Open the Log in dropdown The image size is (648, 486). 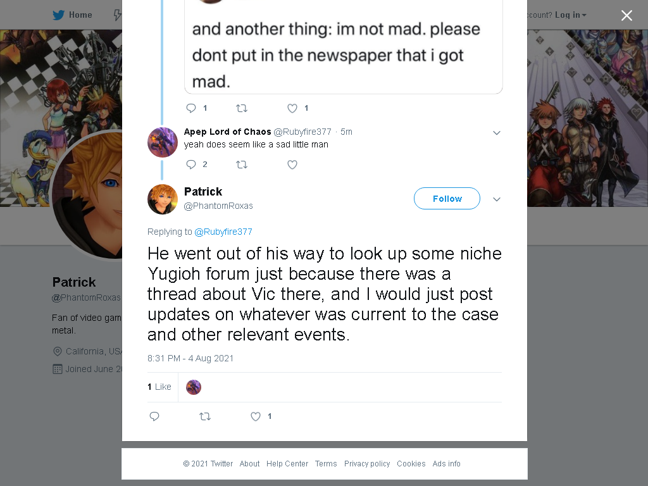571,15
